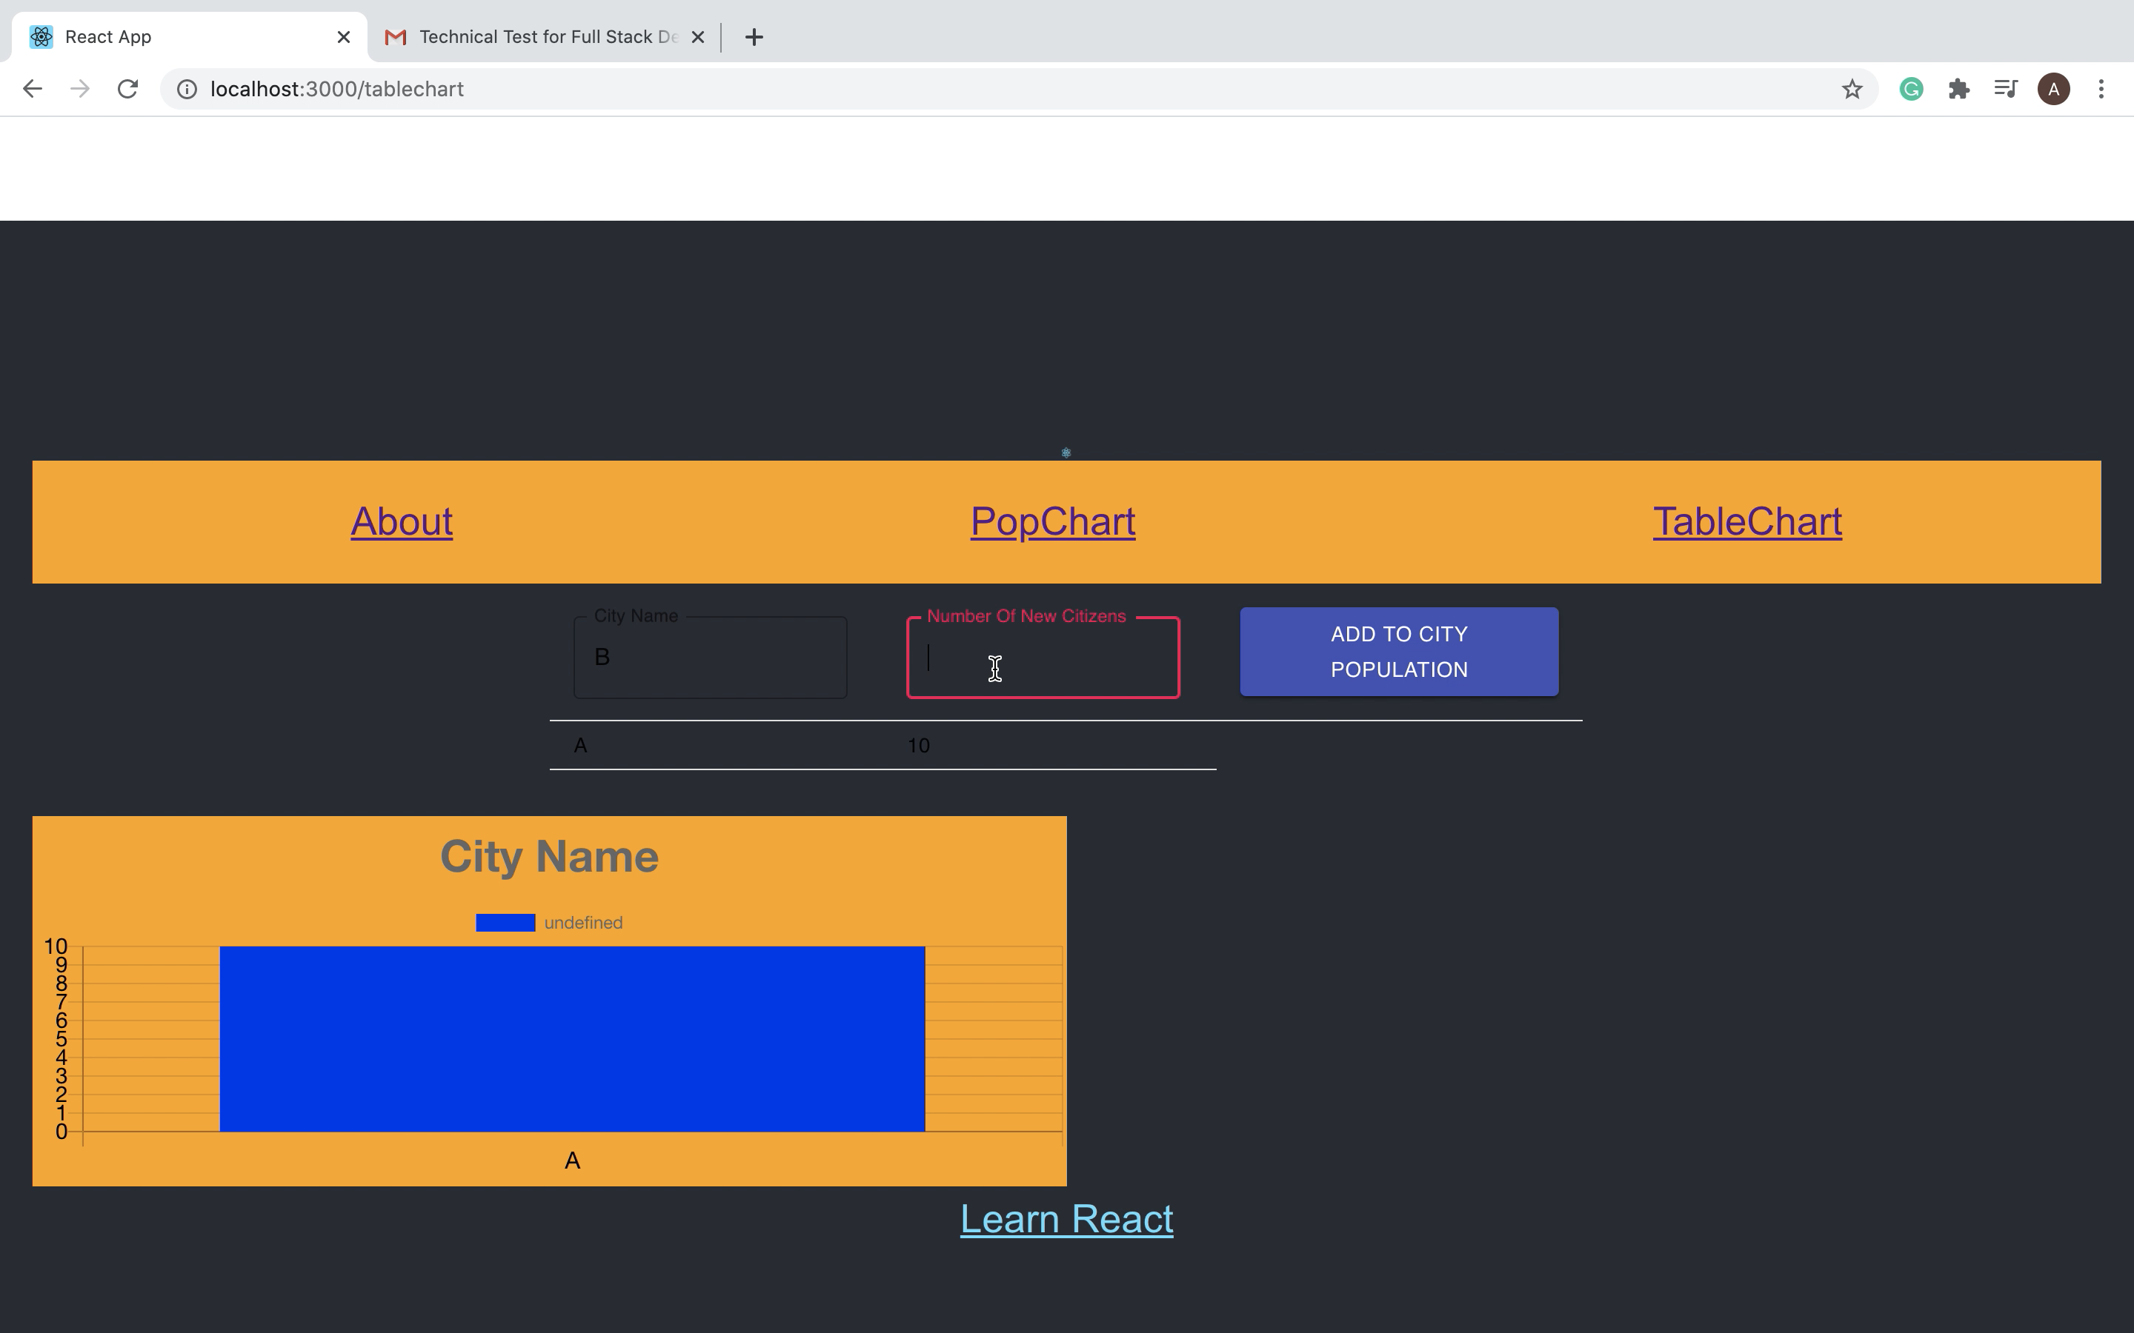Open the Chrome three-dot menu

pos(2103,88)
